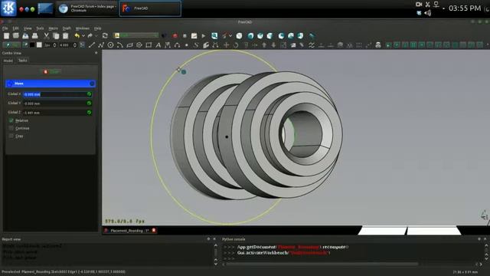This screenshot has height=276, width=490.
Task: Select the Draft Line tool
Action: pos(92,45)
